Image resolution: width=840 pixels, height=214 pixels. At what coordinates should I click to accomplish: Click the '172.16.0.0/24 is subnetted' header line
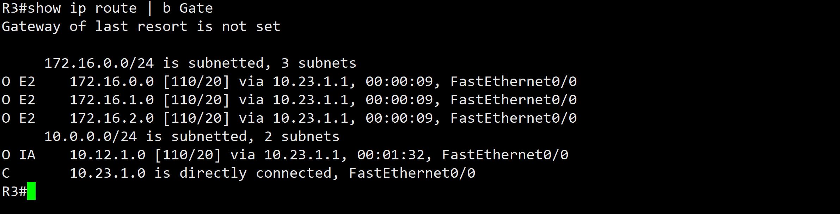200,63
